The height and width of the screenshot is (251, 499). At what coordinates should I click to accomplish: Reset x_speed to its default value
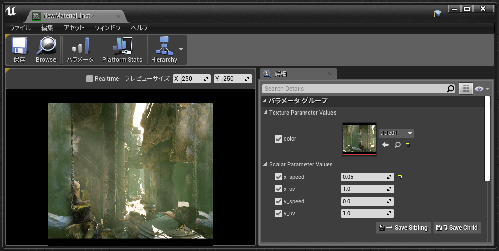[x=400, y=177]
